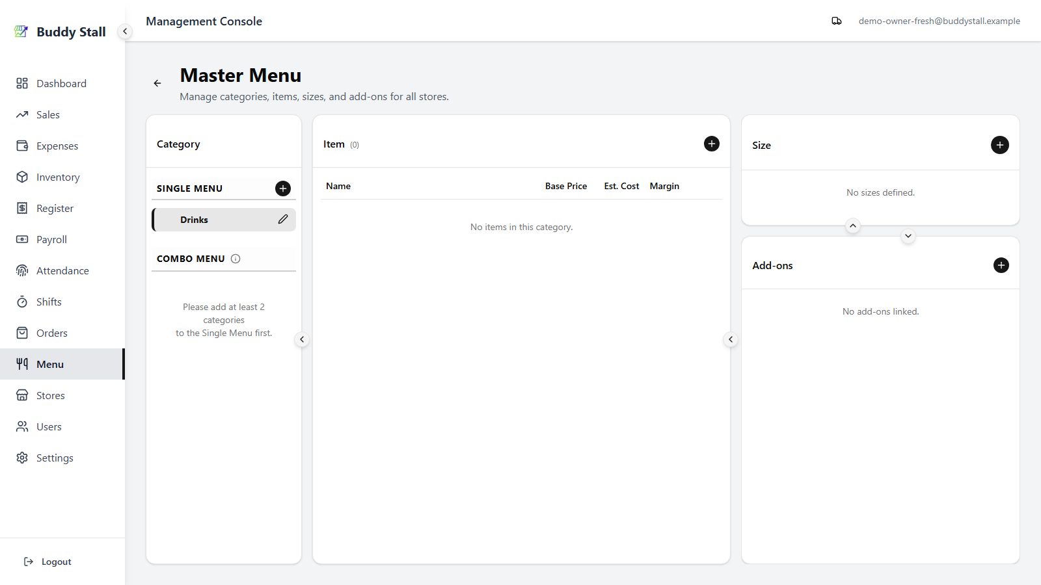Click the Base Price column header
Viewport: 1041px width, 585px height.
(x=566, y=186)
